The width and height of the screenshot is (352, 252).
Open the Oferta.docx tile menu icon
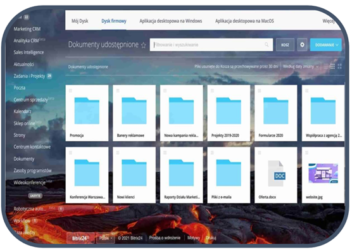pyautogui.click(x=260, y=153)
